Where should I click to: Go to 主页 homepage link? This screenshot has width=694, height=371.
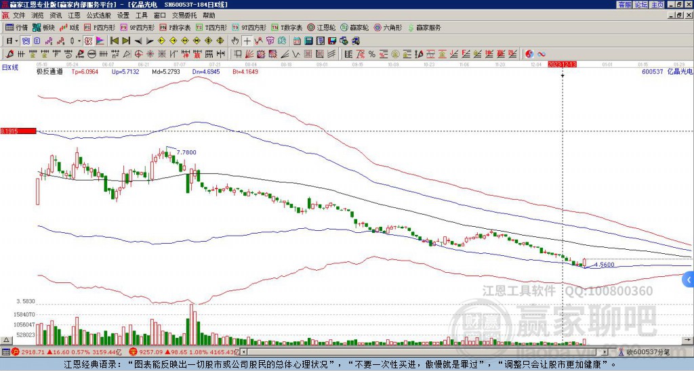(x=657, y=5)
